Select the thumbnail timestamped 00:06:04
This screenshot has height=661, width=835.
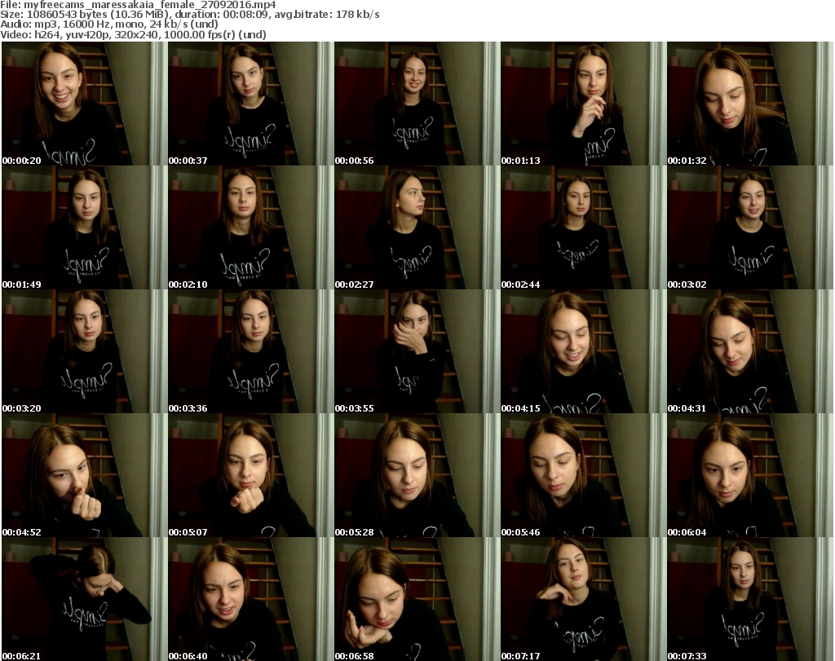click(x=750, y=475)
